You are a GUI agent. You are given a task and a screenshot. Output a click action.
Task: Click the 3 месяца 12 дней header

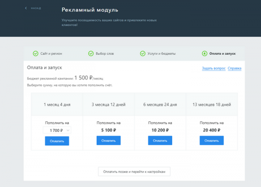point(108,105)
